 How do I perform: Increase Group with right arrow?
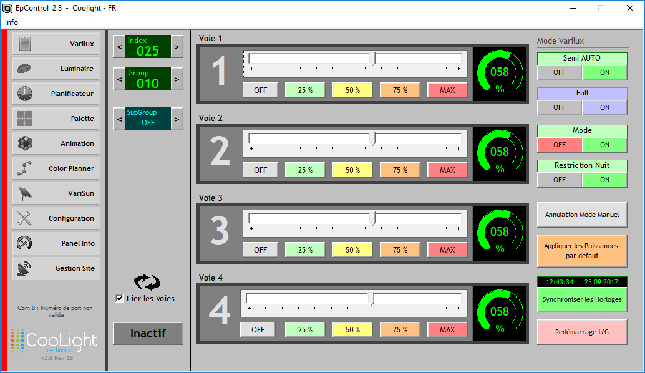coord(177,79)
